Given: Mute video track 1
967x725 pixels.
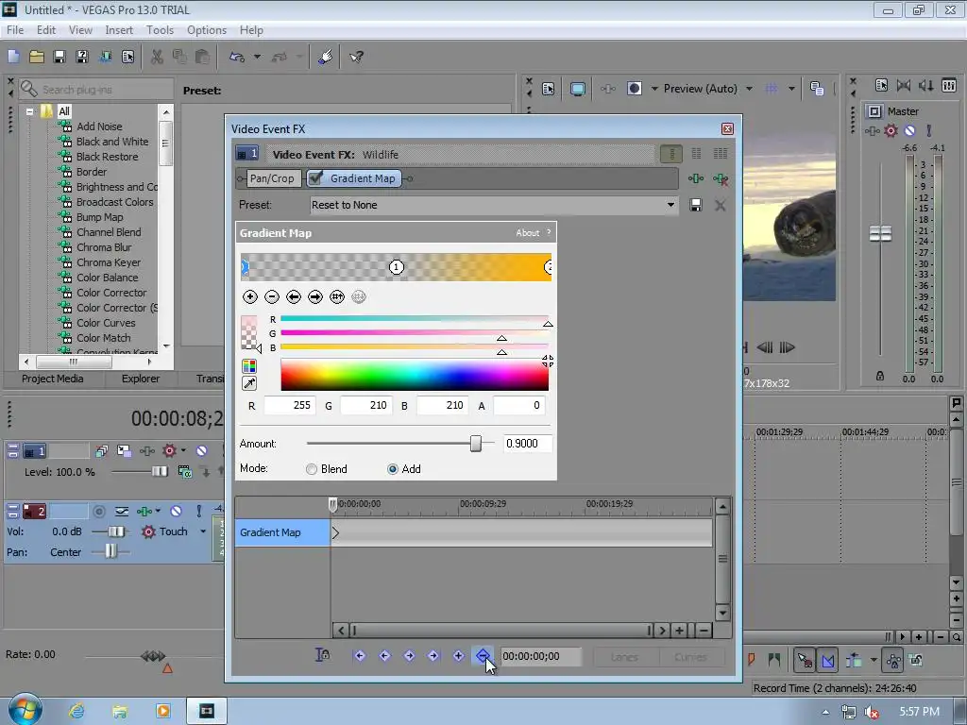Looking at the screenshot, I should [x=201, y=450].
